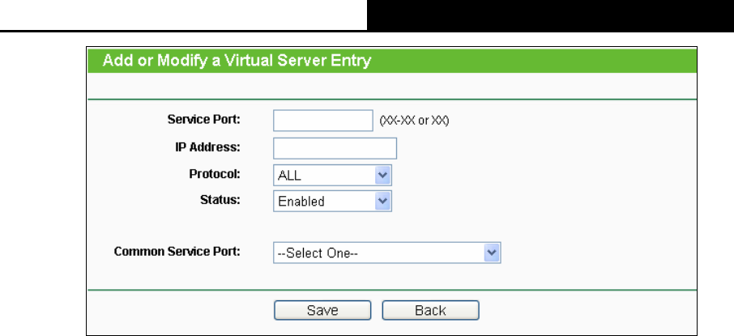Click the "Service Port:" label

[x=203, y=120]
